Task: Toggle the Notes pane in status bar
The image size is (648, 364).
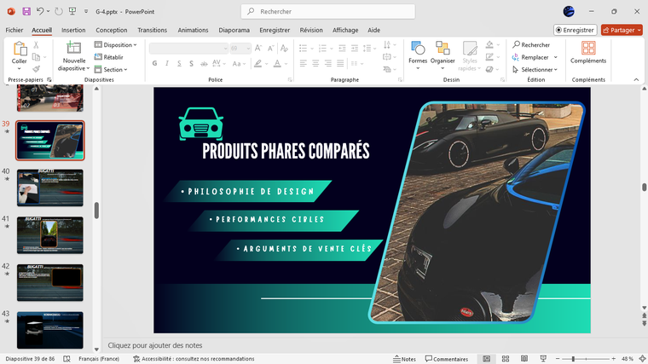Action: point(404,359)
